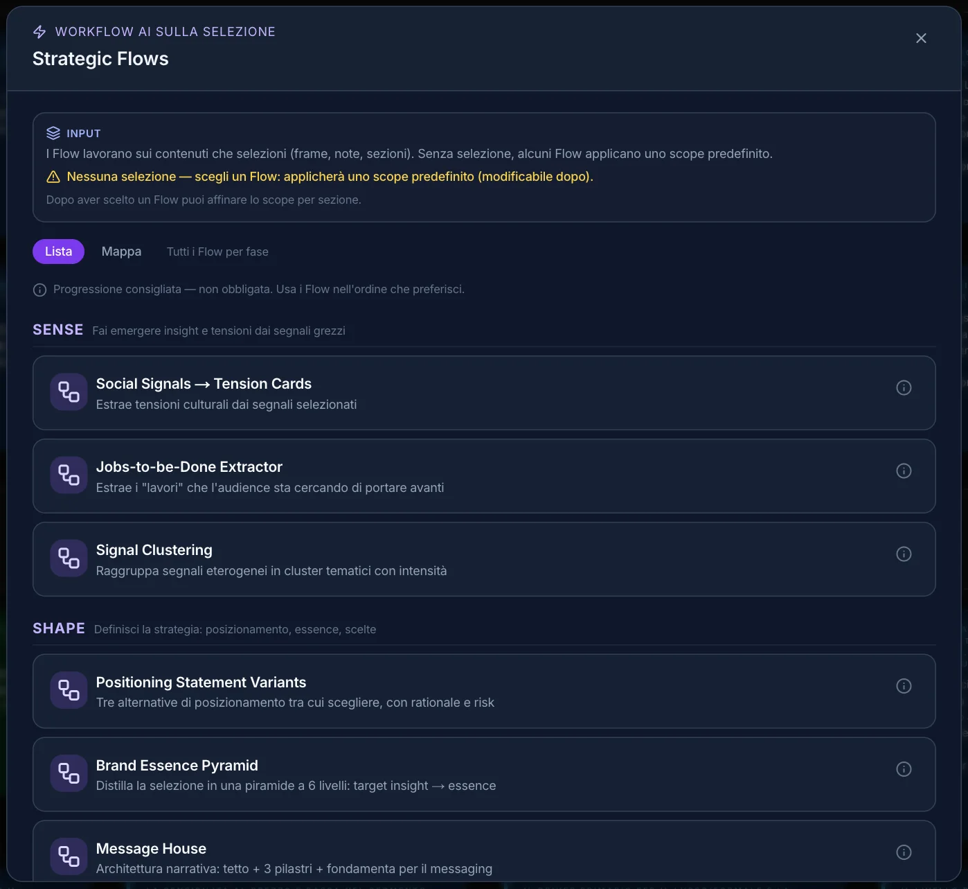Close the Strategic Flows dialog
This screenshot has width=968, height=889.
click(921, 38)
